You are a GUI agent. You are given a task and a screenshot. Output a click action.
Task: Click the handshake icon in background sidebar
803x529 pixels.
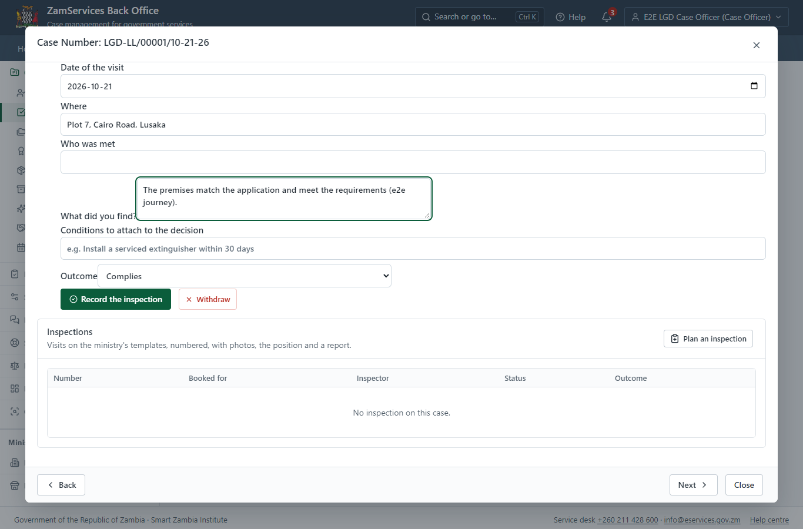pos(21,228)
